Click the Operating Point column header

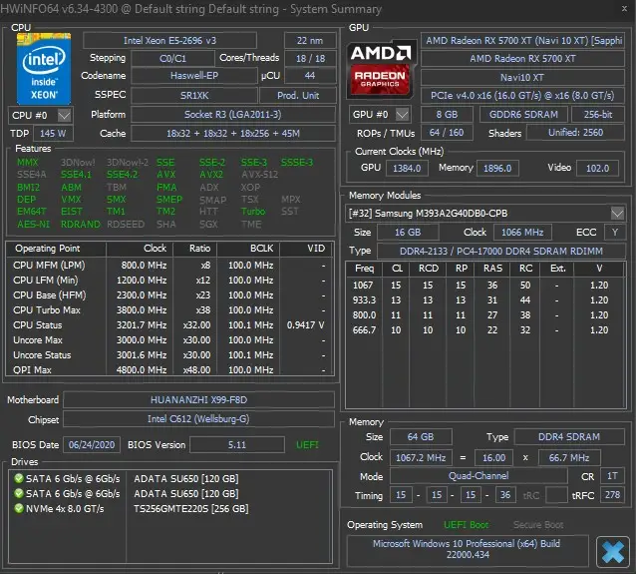click(57, 249)
